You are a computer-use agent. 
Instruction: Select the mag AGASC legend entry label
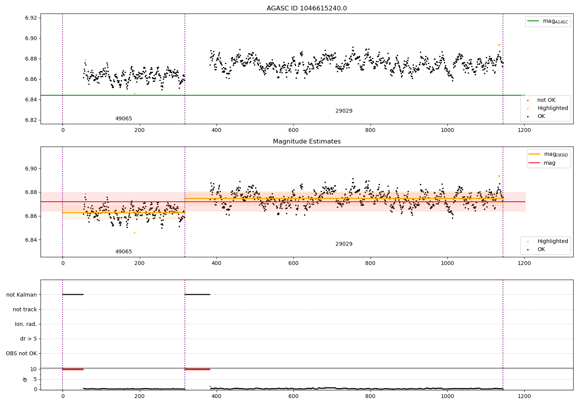[555, 21]
